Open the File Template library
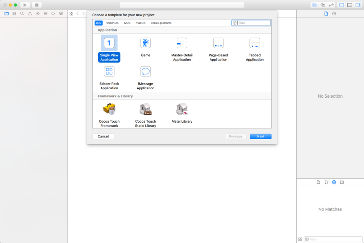This screenshot has height=243, width=364. (318, 182)
